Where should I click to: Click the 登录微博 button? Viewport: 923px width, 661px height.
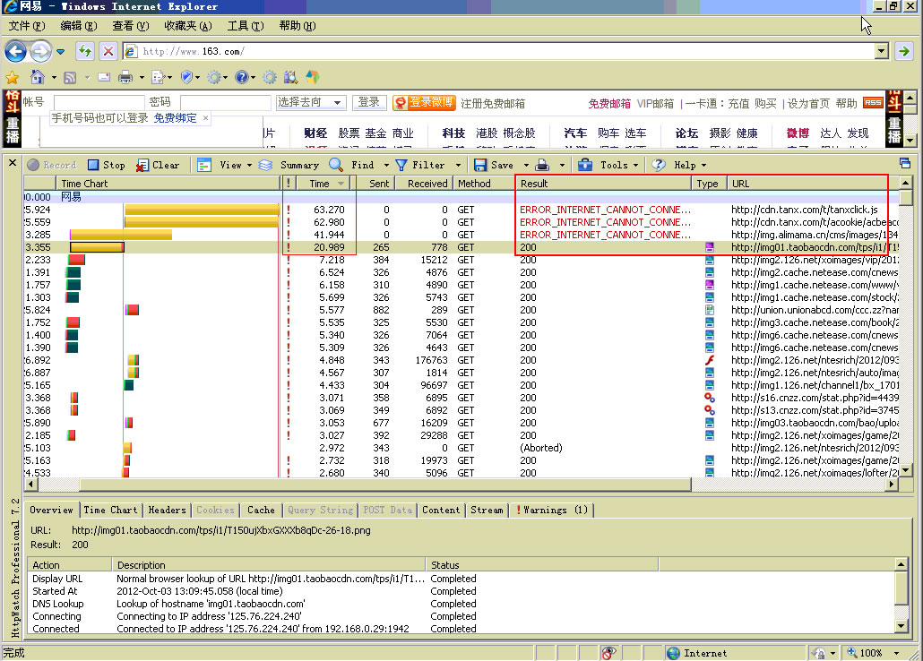424,102
